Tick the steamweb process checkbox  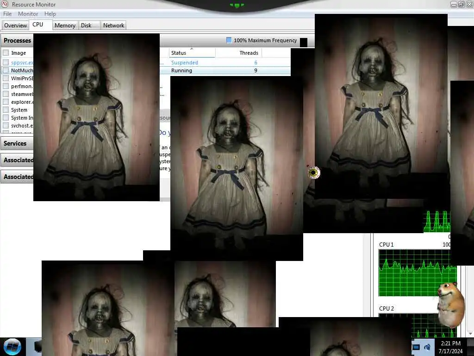pyautogui.click(x=6, y=94)
